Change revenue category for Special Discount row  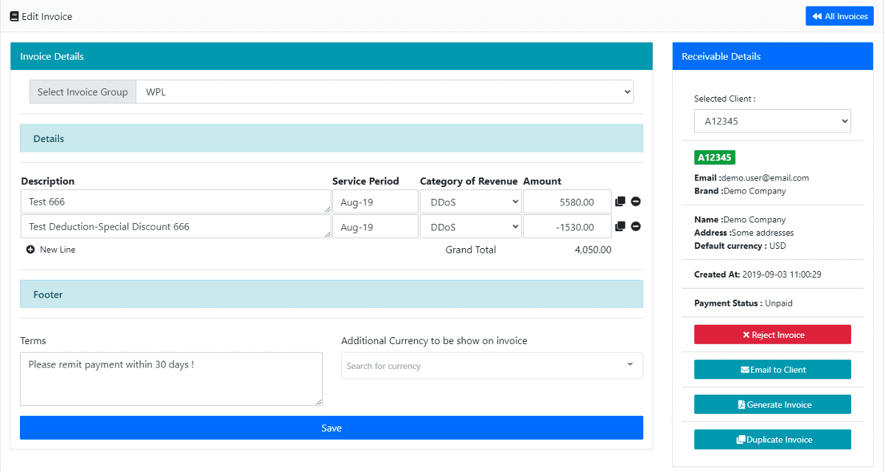[470, 227]
